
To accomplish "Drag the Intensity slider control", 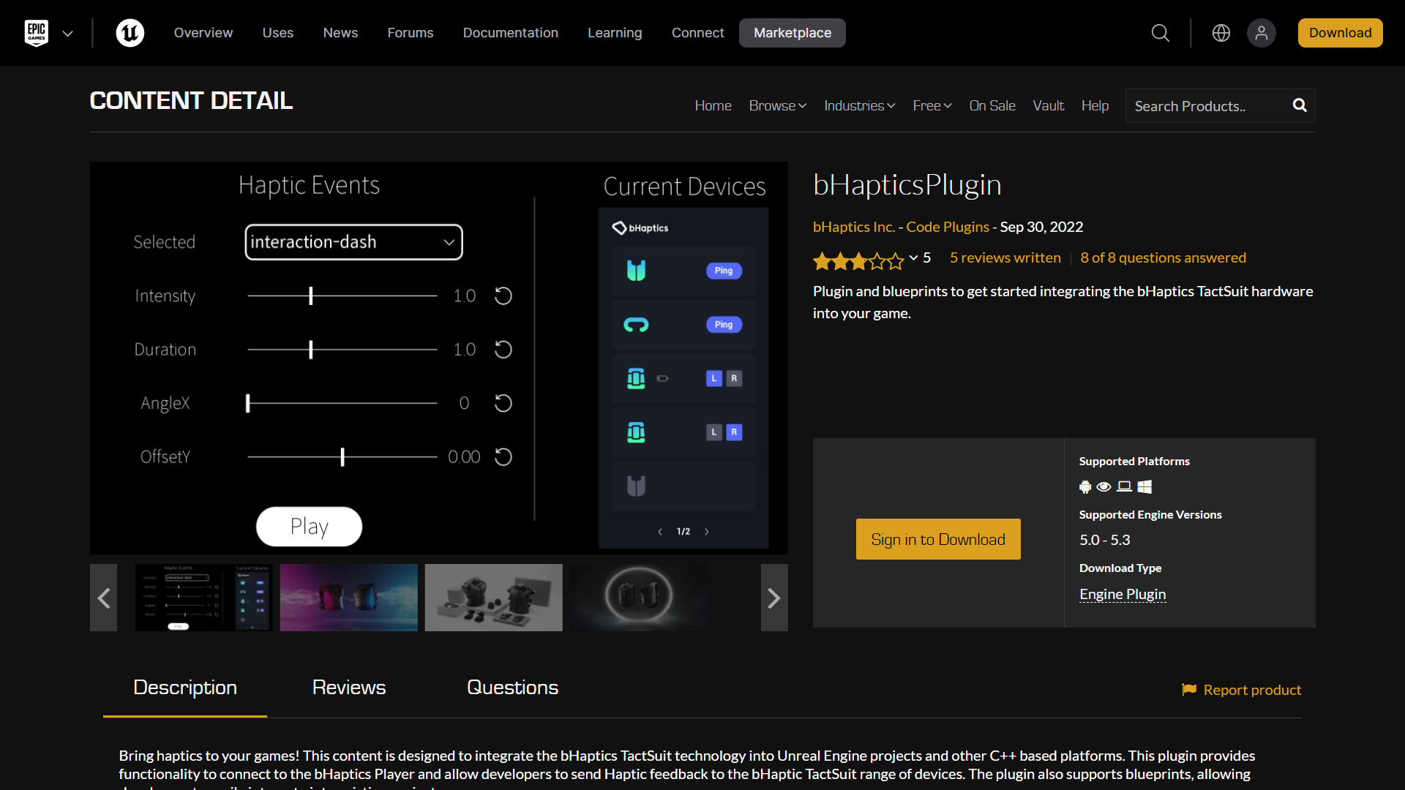I will 311,296.
